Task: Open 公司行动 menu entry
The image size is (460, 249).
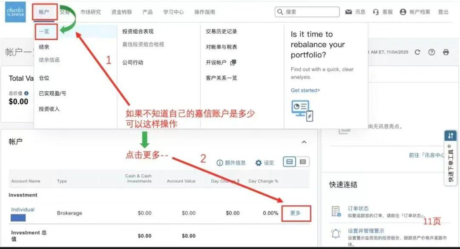Action: click(132, 62)
